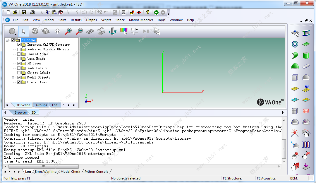Open the Scripts menu
Screen dimensions: 316x183
106,20
